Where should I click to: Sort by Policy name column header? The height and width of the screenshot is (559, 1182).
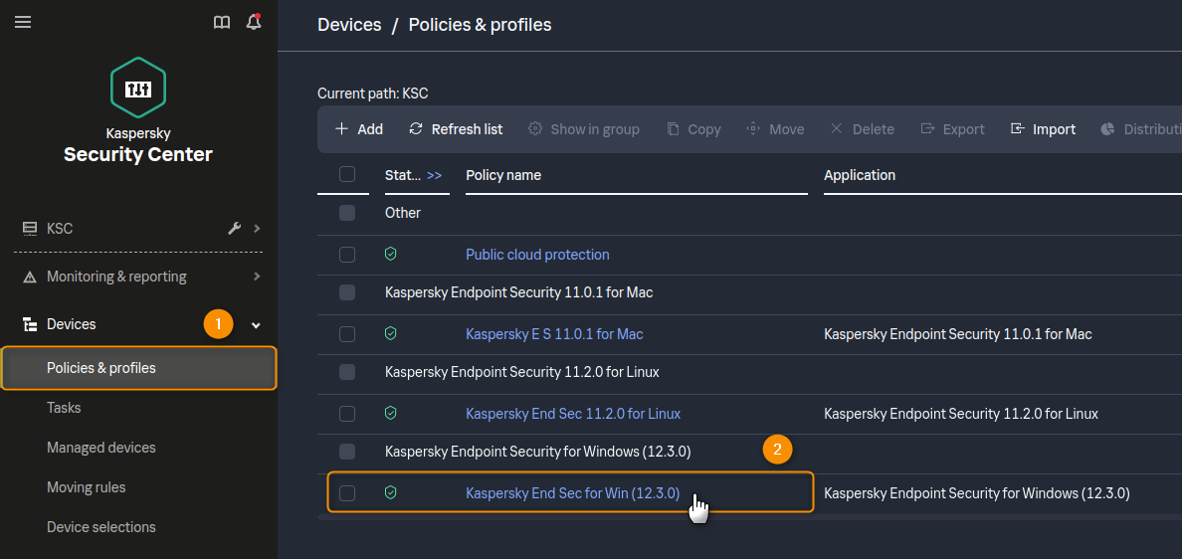503,175
